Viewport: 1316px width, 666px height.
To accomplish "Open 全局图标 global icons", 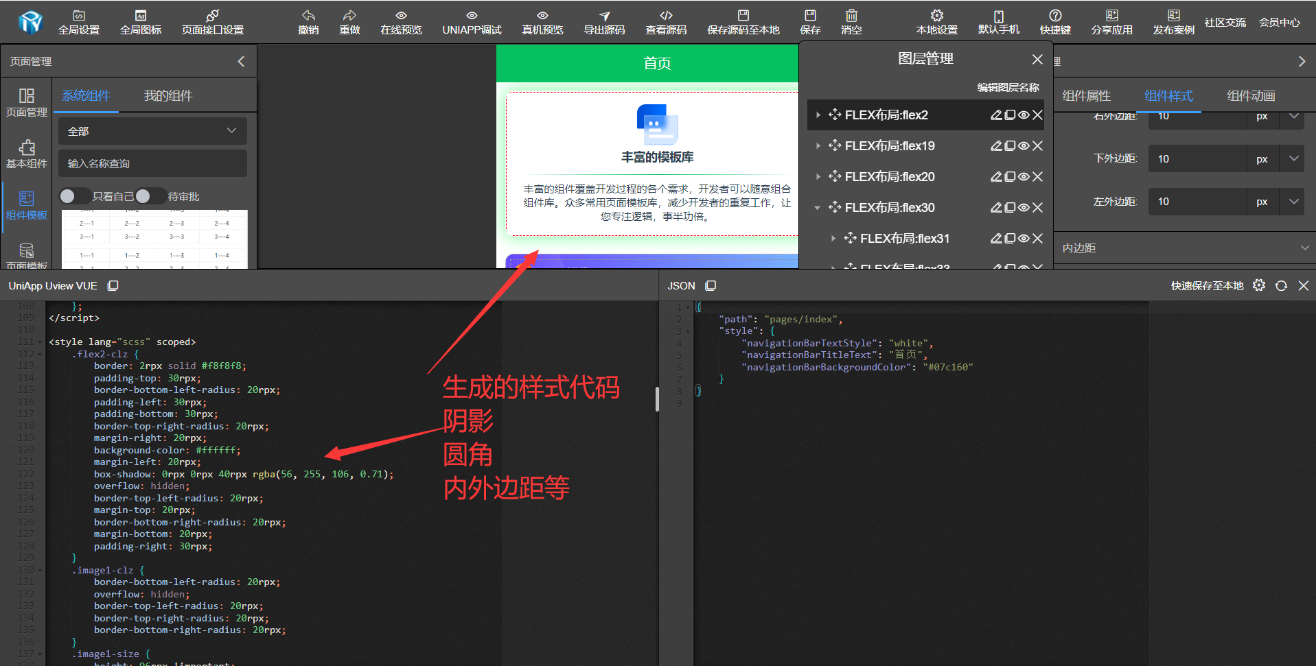I will tap(141, 23).
